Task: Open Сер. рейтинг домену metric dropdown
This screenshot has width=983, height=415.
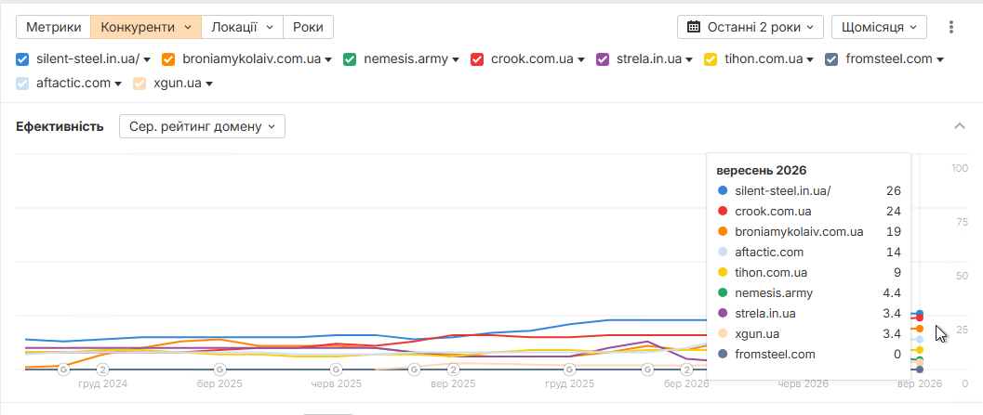Action: click(x=202, y=126)
